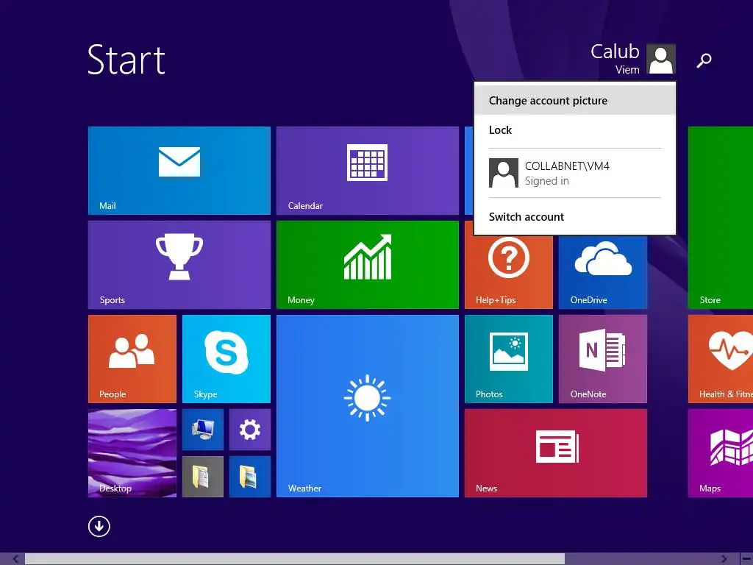Open the Calendar tile
This screenshot has width=753, height=565.
pyautogui.click(x=368, y=171)
